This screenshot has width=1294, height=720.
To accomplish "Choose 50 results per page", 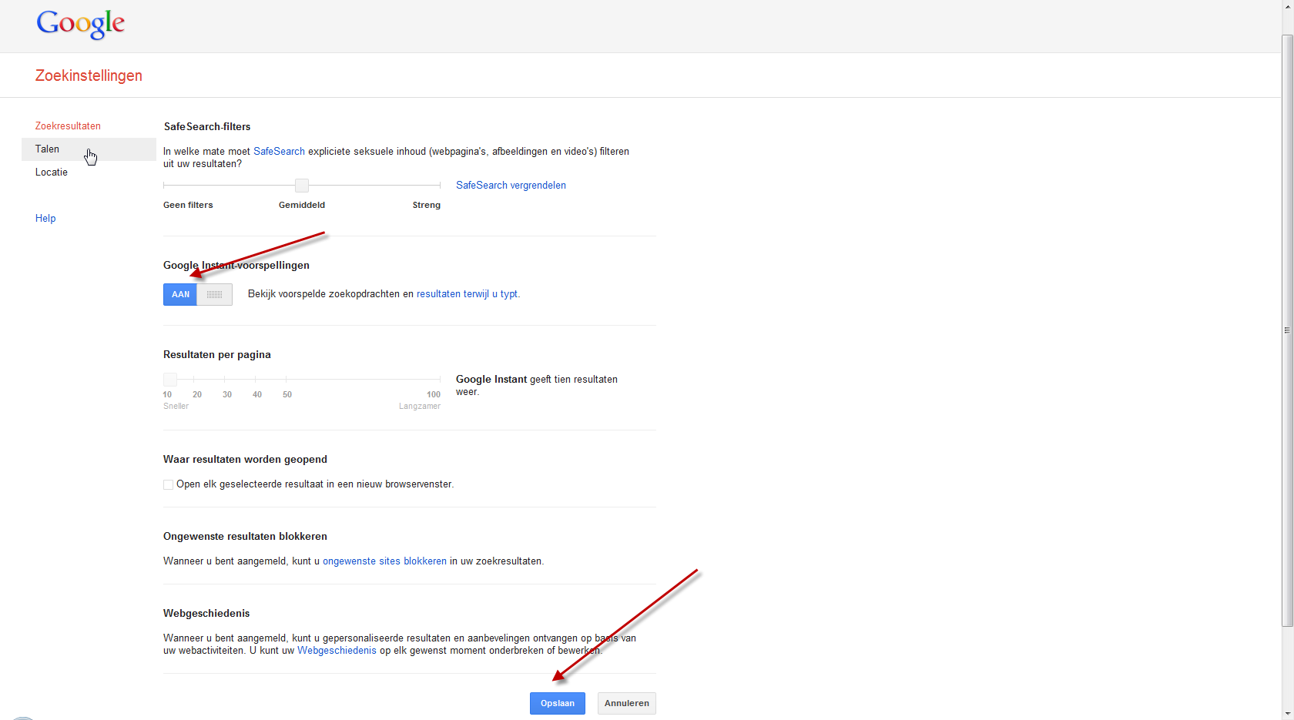I will [287, 394].
